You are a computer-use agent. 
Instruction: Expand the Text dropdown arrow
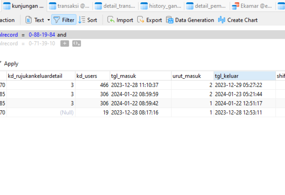pyautogui.click(x=49, y=20)
